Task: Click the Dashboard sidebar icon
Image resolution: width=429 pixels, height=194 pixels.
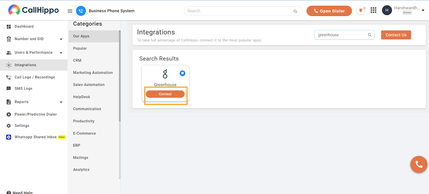Action: pyautogui.click(x=9, y=26)
